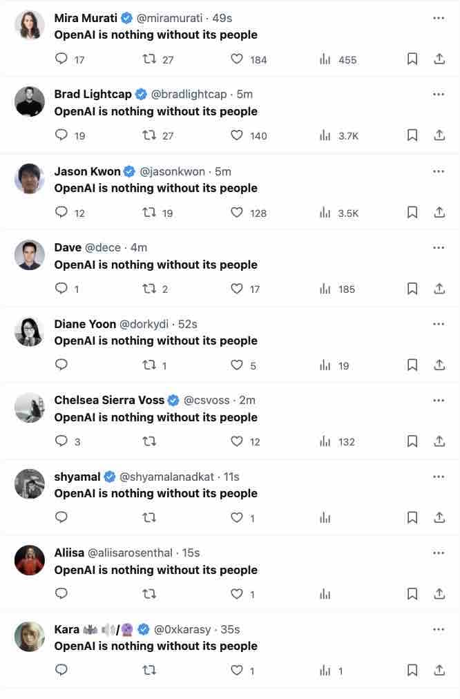View analytics for Jason Kwon's tweet
Image resolution: width=460 pixels, height=699 pixels.
(325, 213)
